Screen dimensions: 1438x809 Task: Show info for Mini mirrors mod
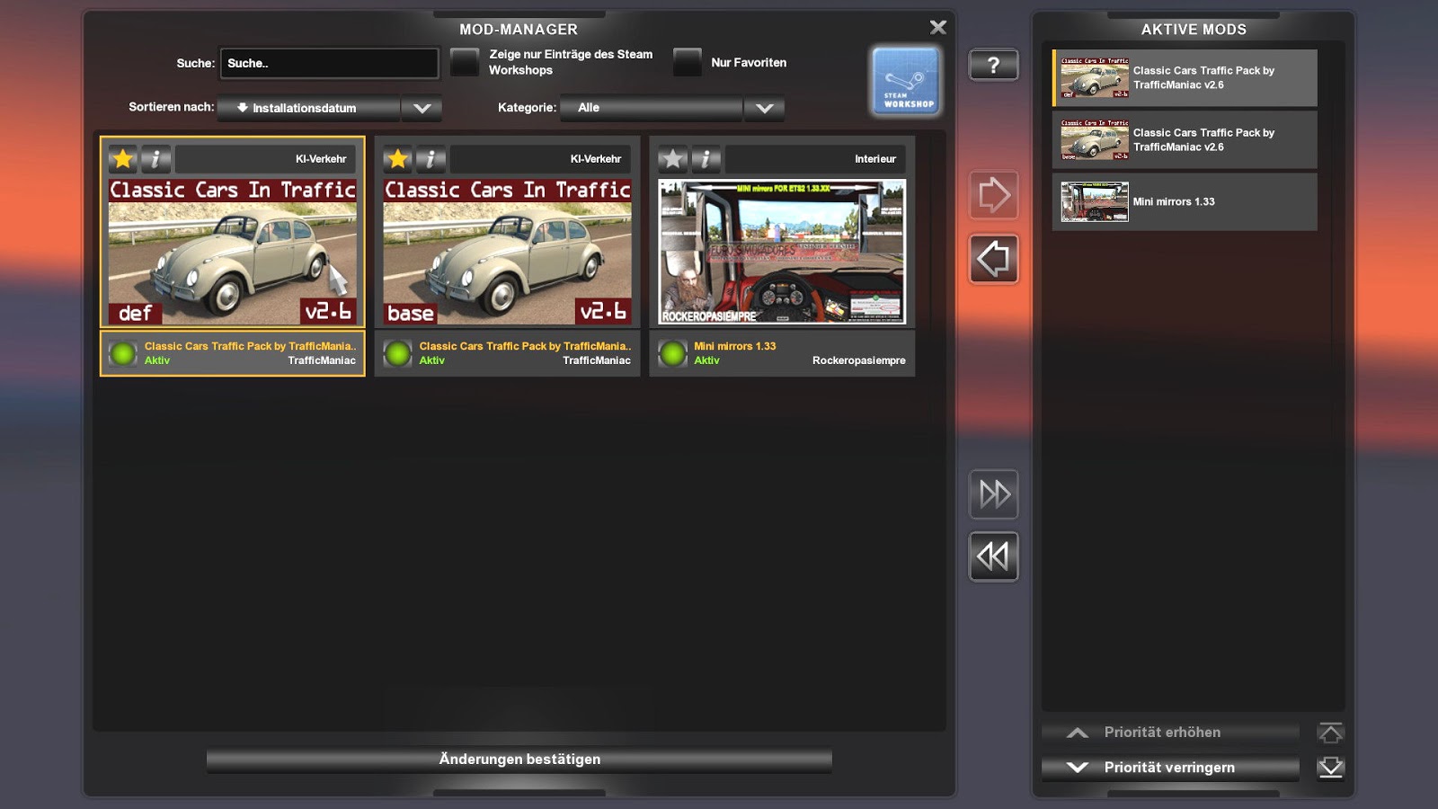point(706,159)
